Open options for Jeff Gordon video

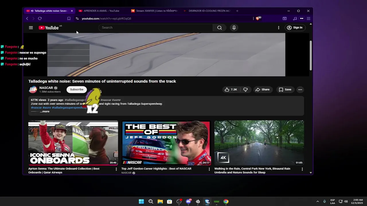point(209,169)
